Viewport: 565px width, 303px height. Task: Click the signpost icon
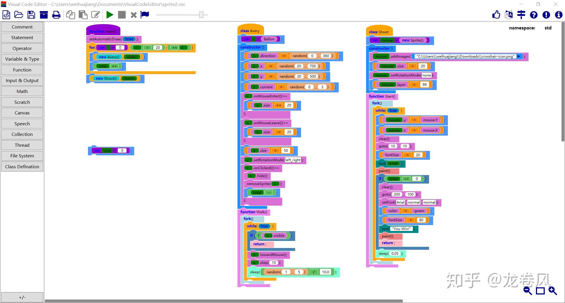tap(521, 15)
